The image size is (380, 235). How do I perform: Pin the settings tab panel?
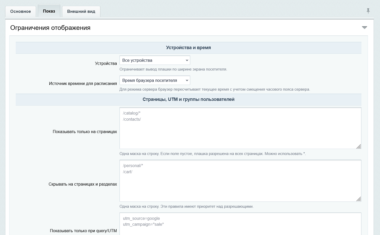[368, 11]
